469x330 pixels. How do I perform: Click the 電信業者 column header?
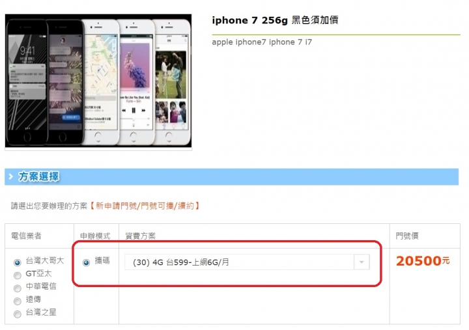click(x=26, y=236)
